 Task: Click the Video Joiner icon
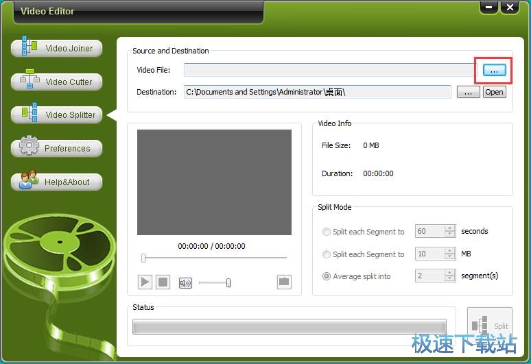[29, 46]
